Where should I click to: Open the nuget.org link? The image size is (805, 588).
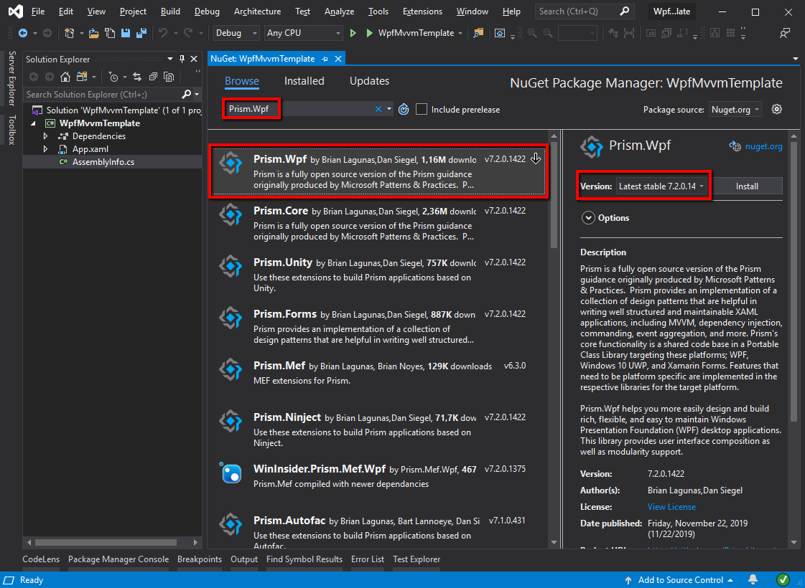click(763, 146)
